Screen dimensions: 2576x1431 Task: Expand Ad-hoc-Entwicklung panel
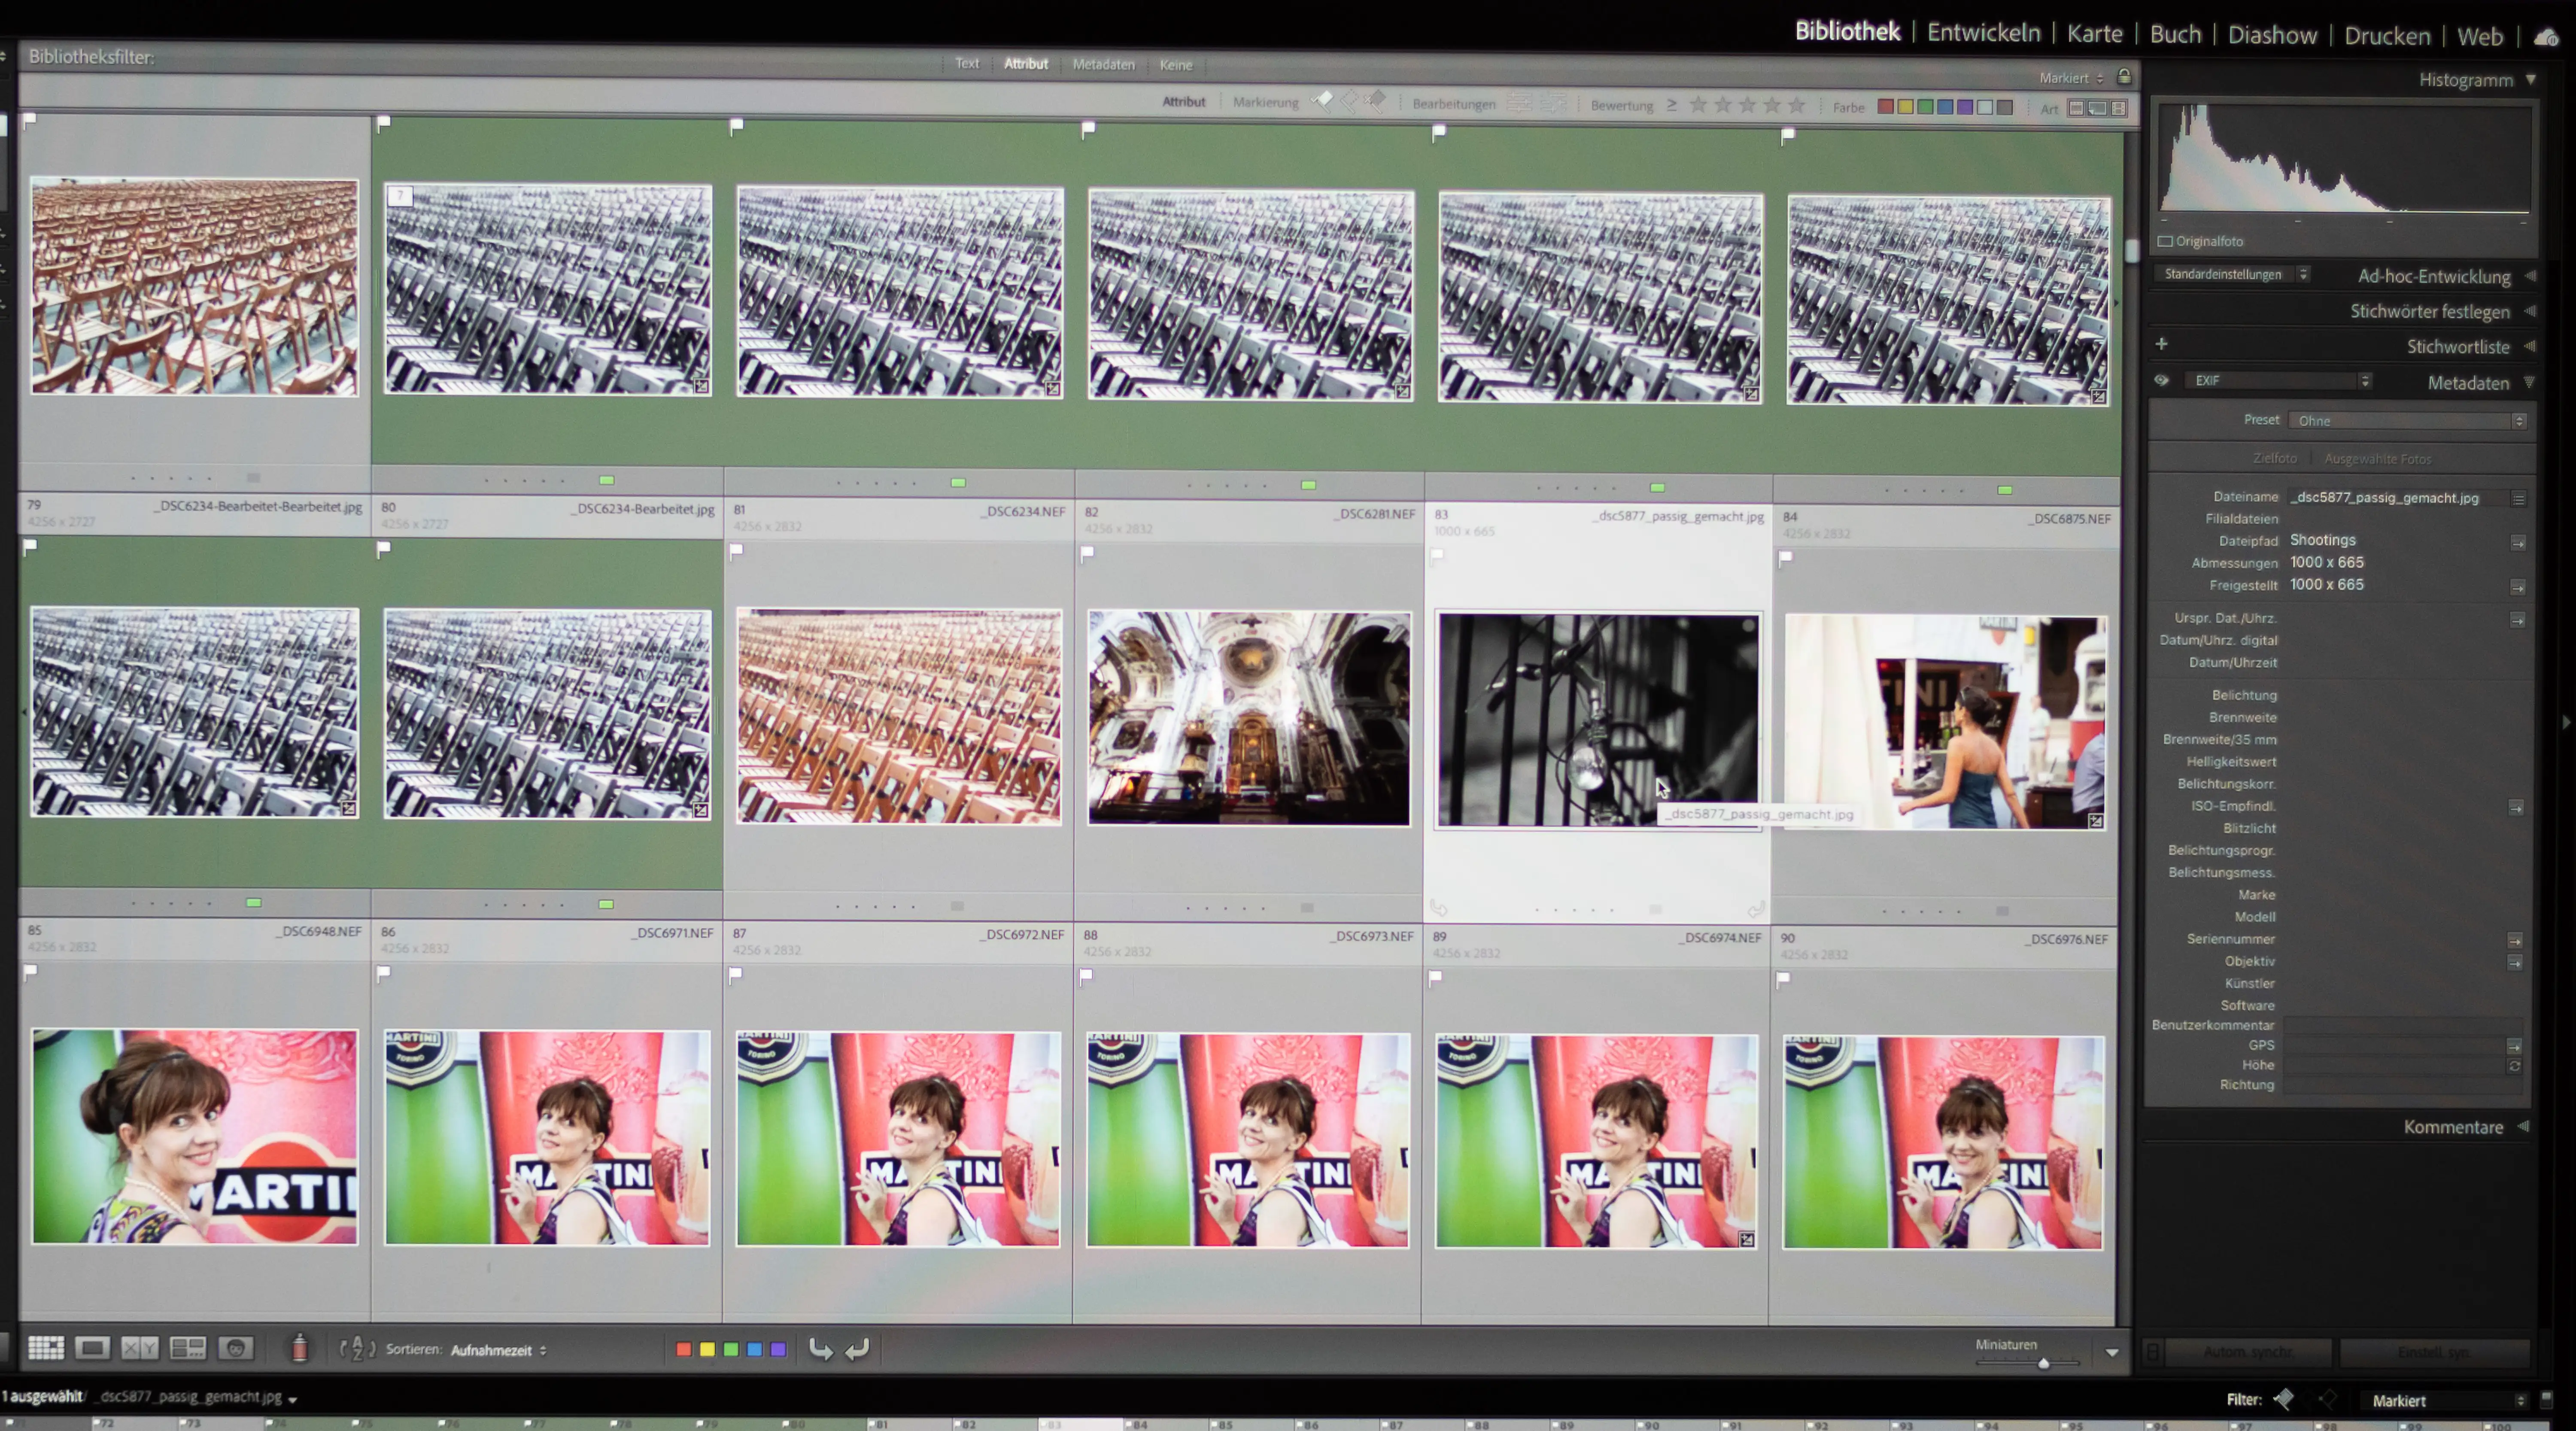point(2530,276)
